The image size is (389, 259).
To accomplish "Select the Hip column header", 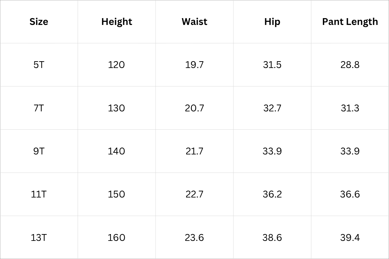I will [272, 22].
